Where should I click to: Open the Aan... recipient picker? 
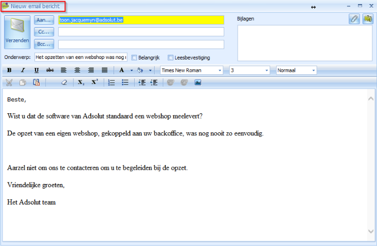(x=44, y=20)
